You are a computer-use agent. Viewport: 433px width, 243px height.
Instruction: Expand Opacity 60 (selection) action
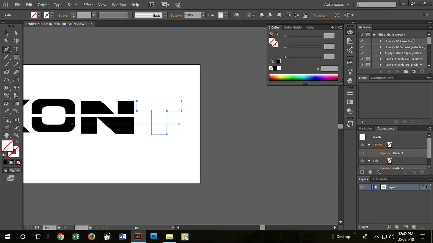point(381,41)
